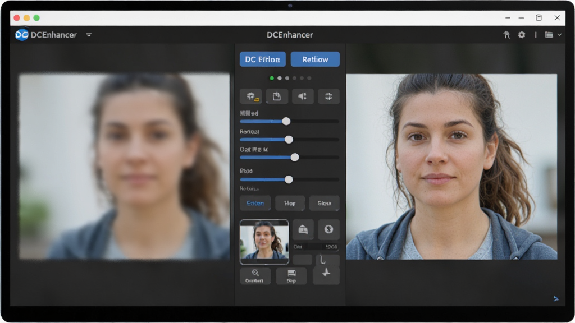Viewport: 575px width, 323px height.
Task: Click the folder icon in the header
Action: pyautogui.click(x=549, y=35)
